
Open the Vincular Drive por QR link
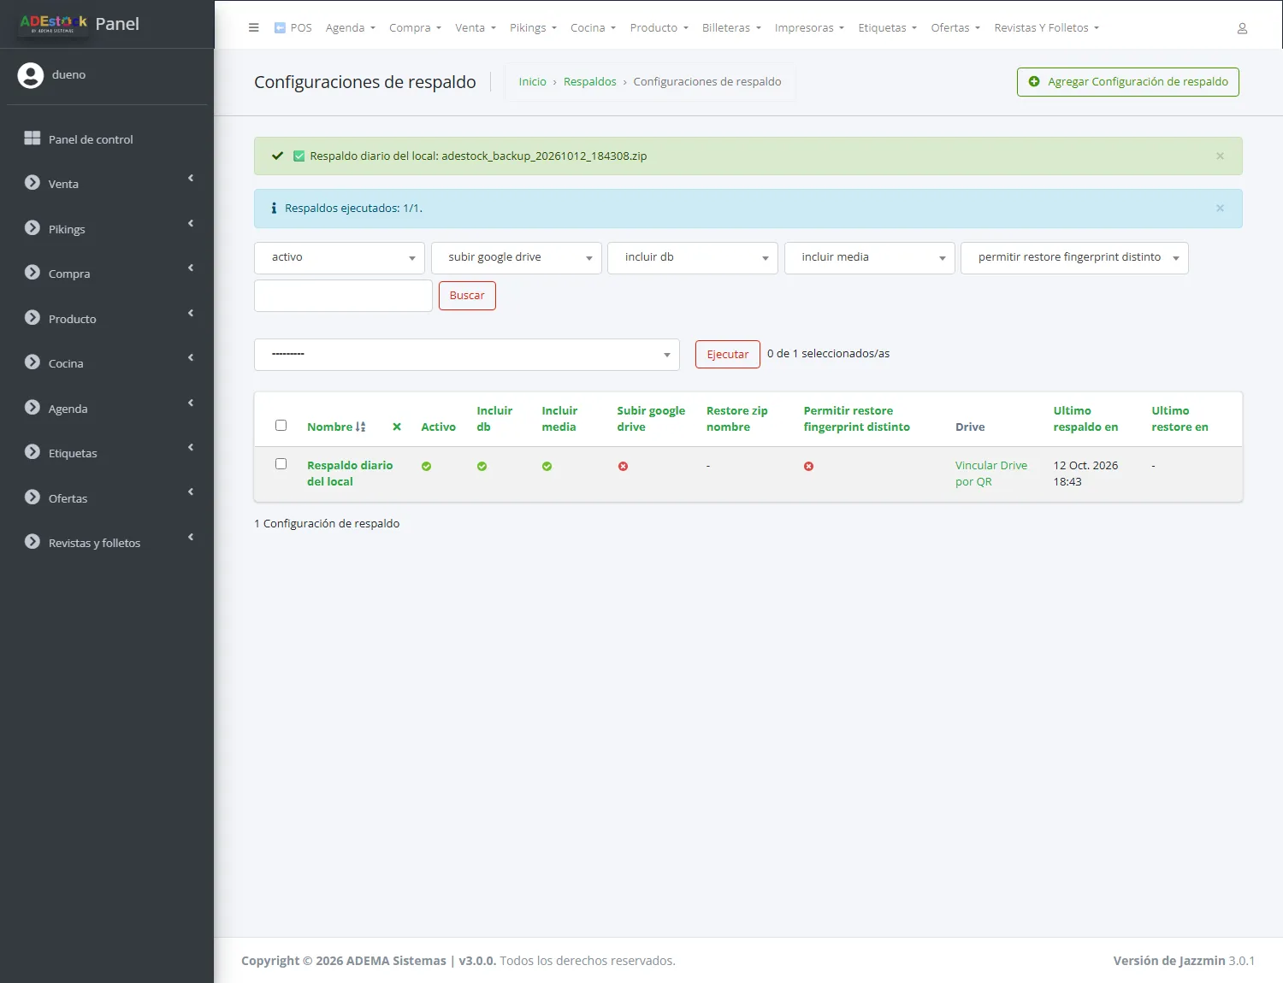click(x=991, y=474)
